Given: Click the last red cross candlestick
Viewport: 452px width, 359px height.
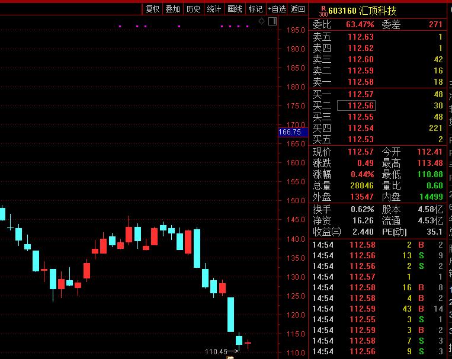Looking at the screenshot, I should 248,343.
